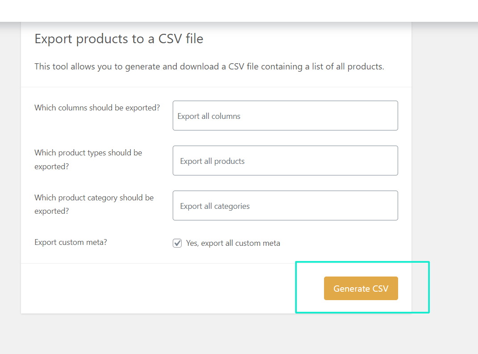The image size is (478, 354).
Task: Toggle the Yes, export all custom meta option
Action: (x=177, y=243)
